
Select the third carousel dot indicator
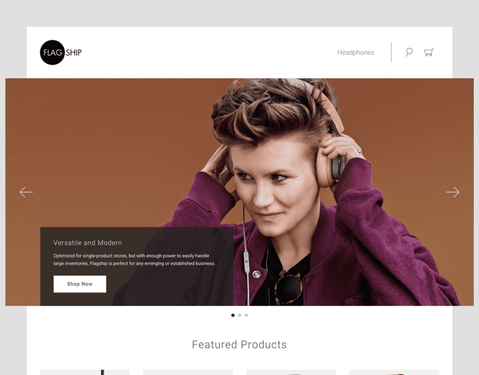(246, 315)
